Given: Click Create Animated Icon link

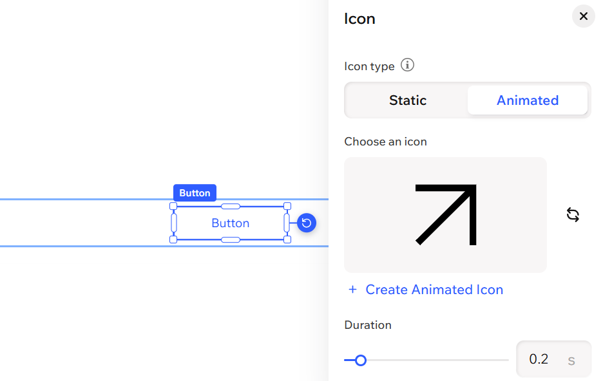Looking at the screenshot, I should coord(434,289).
